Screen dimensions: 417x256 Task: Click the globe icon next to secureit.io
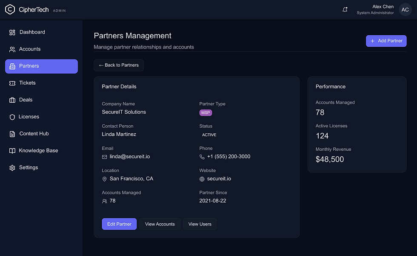coord(201,179)
